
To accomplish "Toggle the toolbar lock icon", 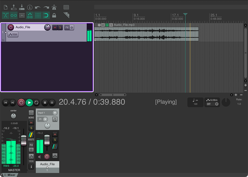I will click(x=54, y=16).
